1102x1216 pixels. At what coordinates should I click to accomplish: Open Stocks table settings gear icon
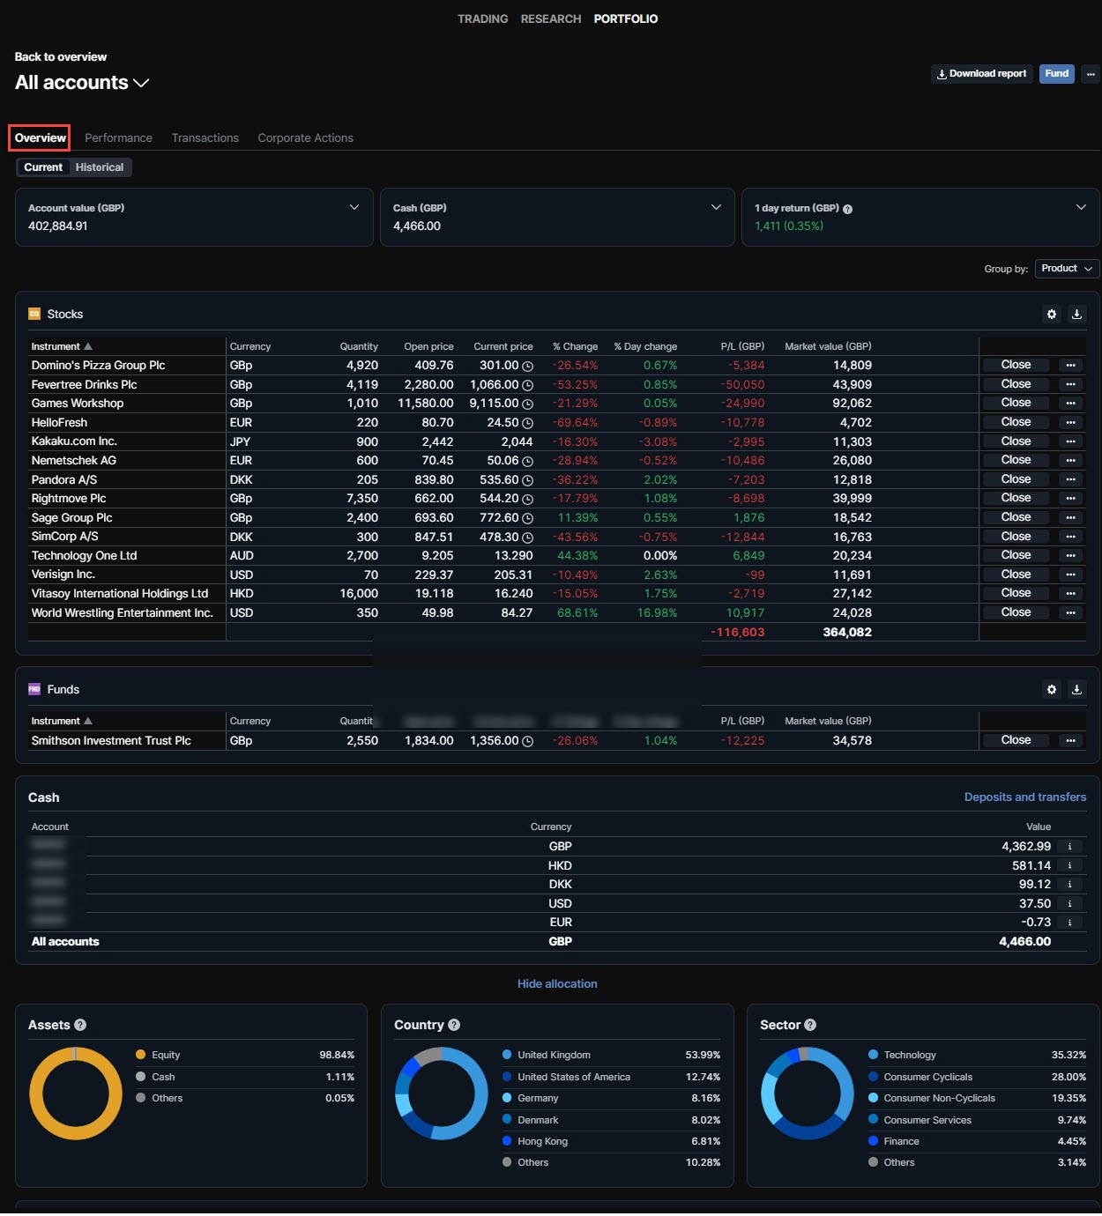(1051, 315)
